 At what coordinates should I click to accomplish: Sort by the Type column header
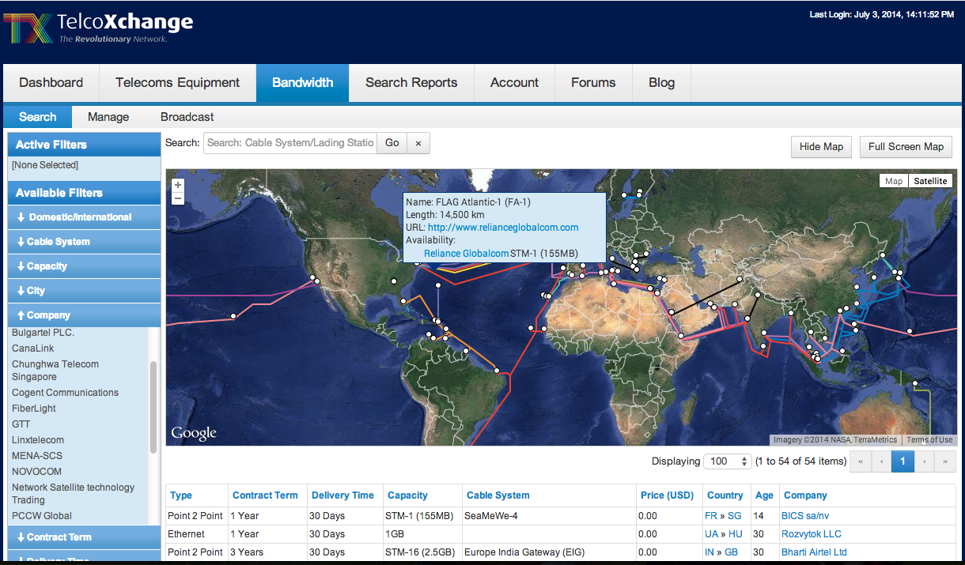point(181,495)
